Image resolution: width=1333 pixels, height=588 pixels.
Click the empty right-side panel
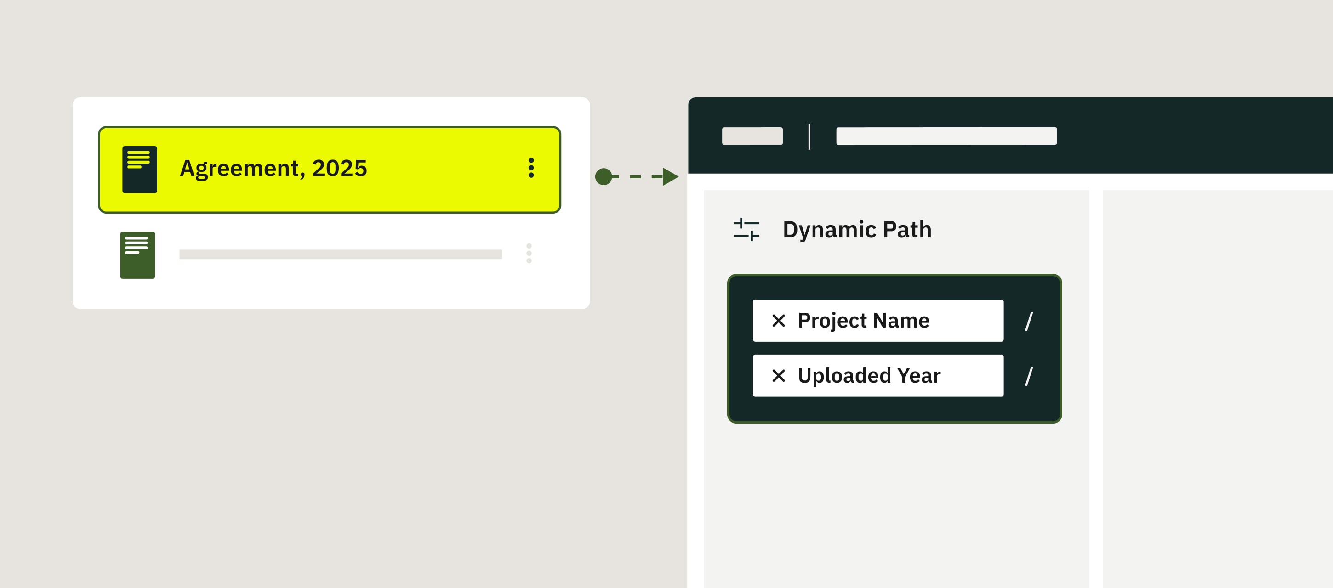point(1217,388)
